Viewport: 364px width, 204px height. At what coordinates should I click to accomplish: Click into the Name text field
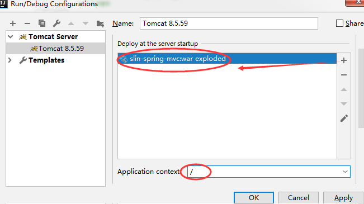pos(229,23)
